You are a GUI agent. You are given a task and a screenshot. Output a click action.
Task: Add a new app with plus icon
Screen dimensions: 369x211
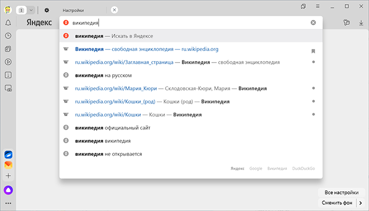(8, 176)
